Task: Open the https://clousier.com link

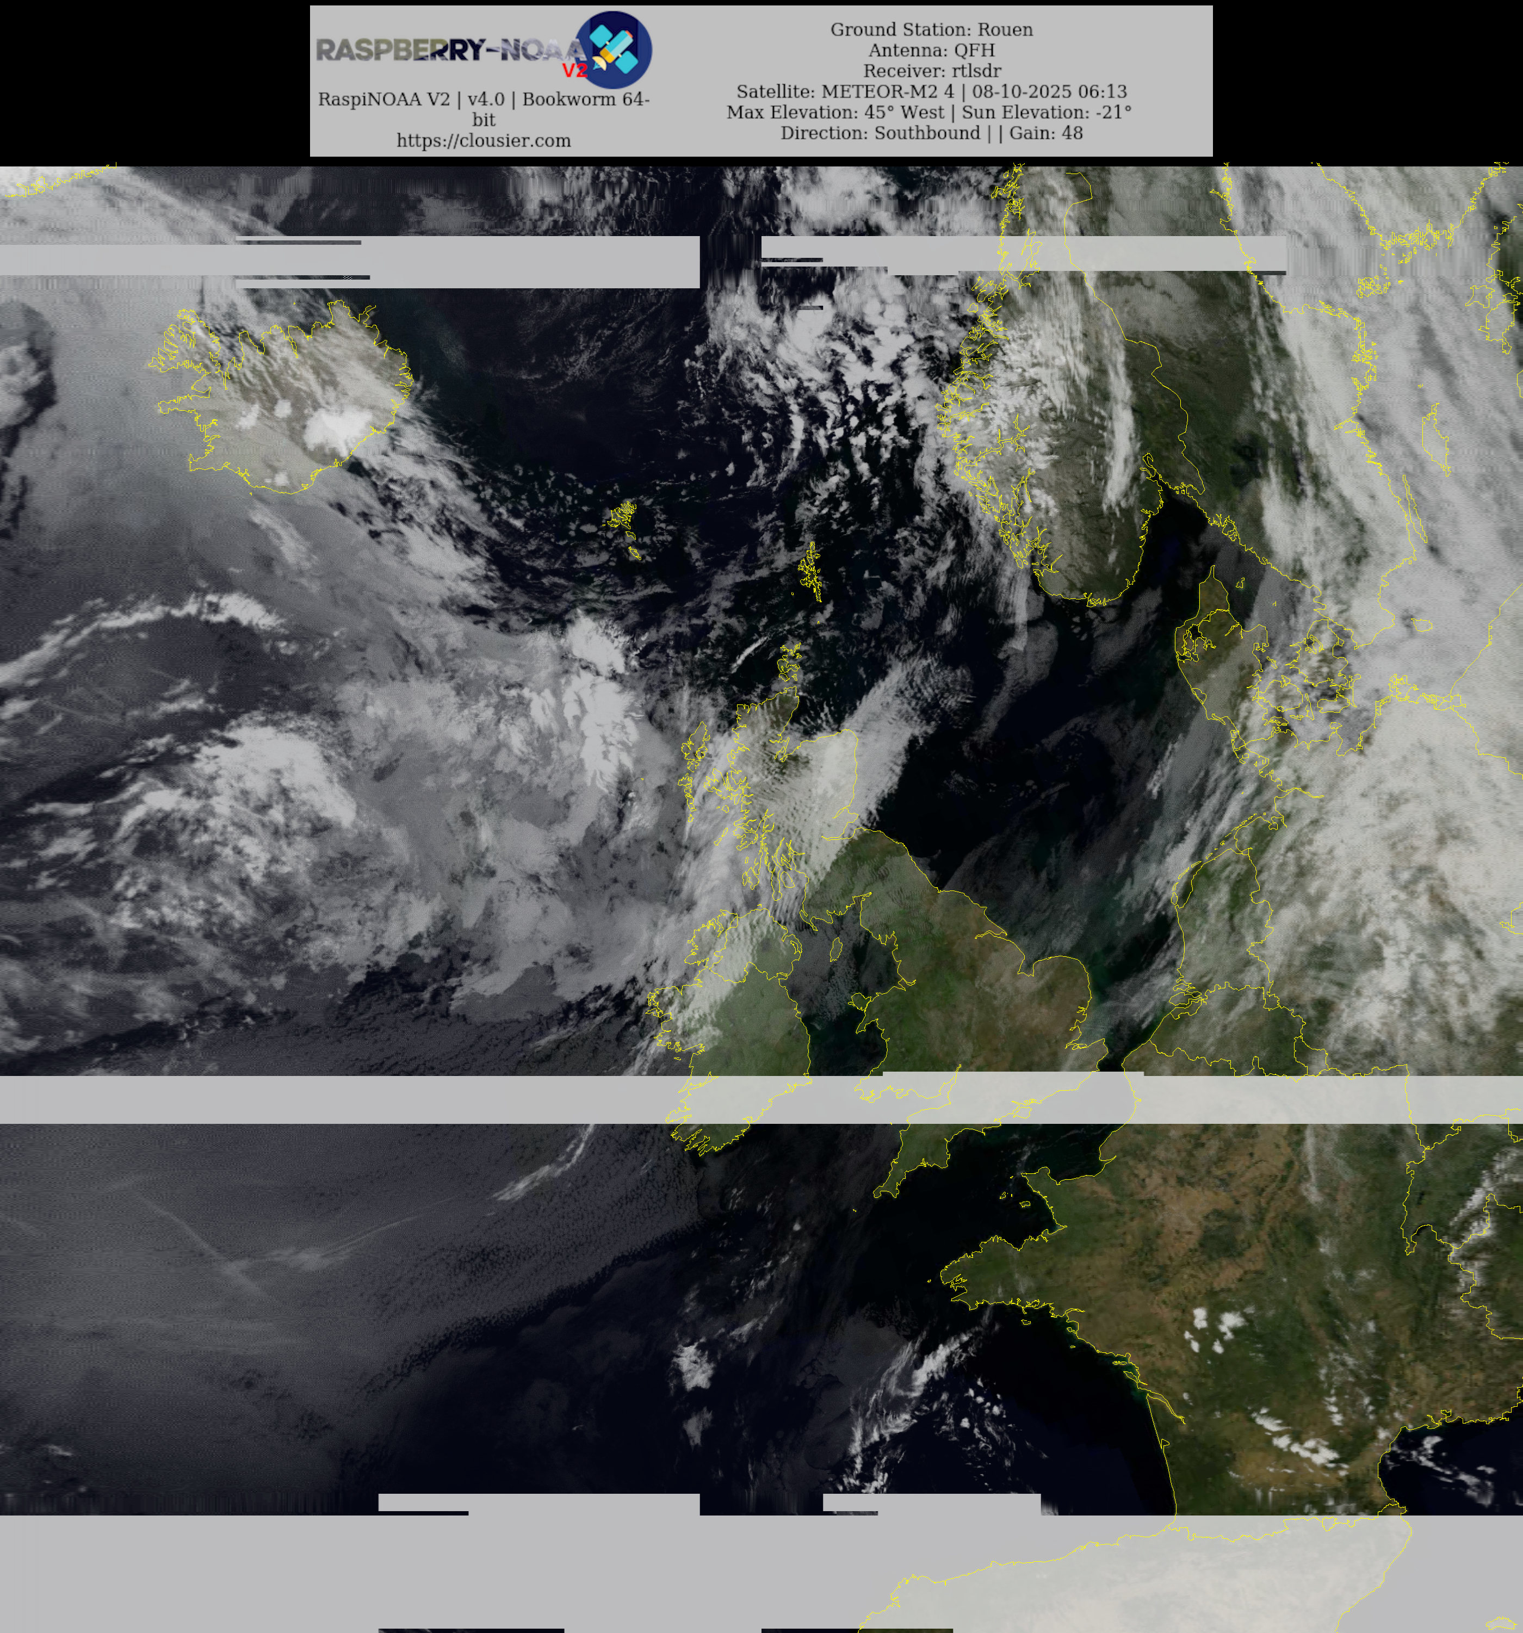Action: 483,140
